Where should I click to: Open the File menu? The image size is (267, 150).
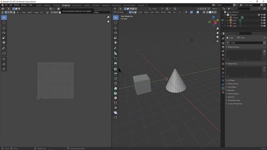click(x=6, y=5)
